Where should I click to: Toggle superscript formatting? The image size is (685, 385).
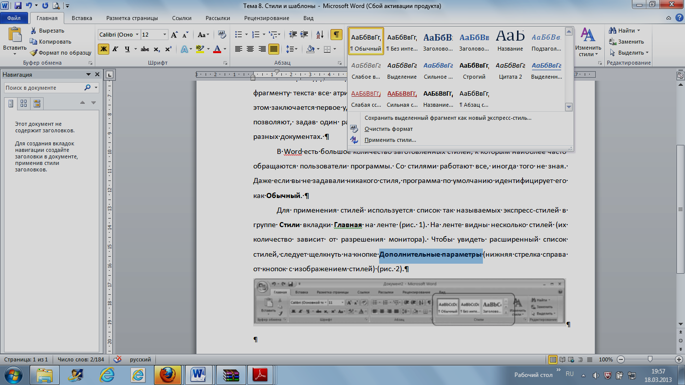(168, 49)
